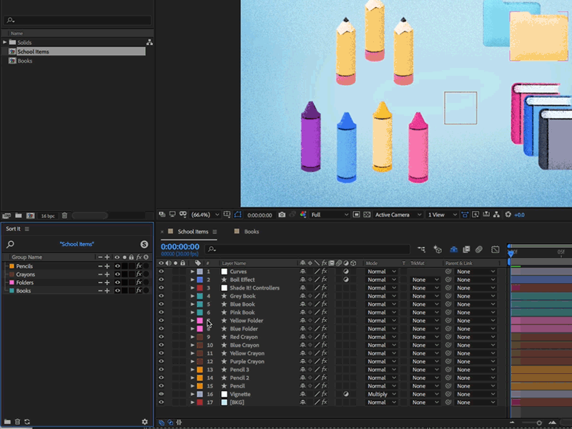Click the snapshot camera icon in viewer
Image resolution: width=572 pixels, height=429 pixels.
coord(282,214)
